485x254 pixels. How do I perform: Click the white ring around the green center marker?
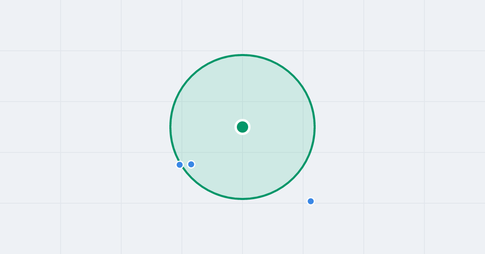tap(242, 120)
